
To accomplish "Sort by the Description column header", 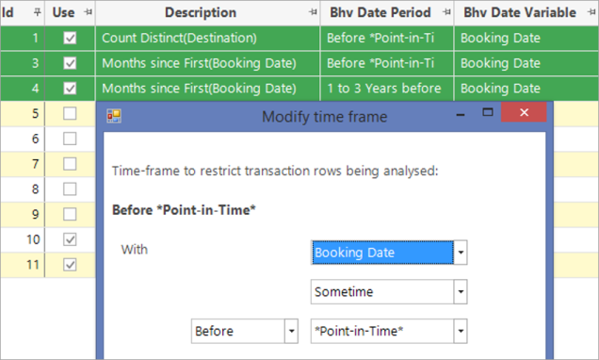I will click(201, 12).
